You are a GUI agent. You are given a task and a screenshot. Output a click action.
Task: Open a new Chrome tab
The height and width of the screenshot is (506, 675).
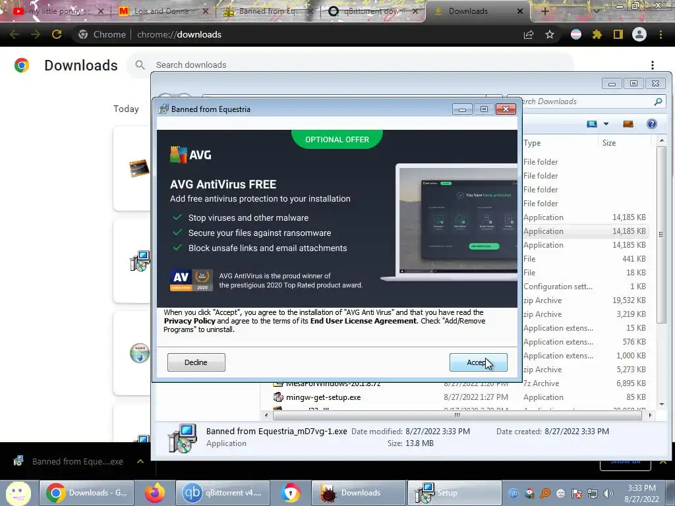[544, 11]
